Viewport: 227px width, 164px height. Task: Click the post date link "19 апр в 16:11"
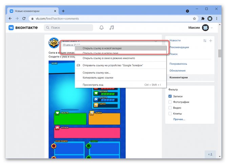71,45
